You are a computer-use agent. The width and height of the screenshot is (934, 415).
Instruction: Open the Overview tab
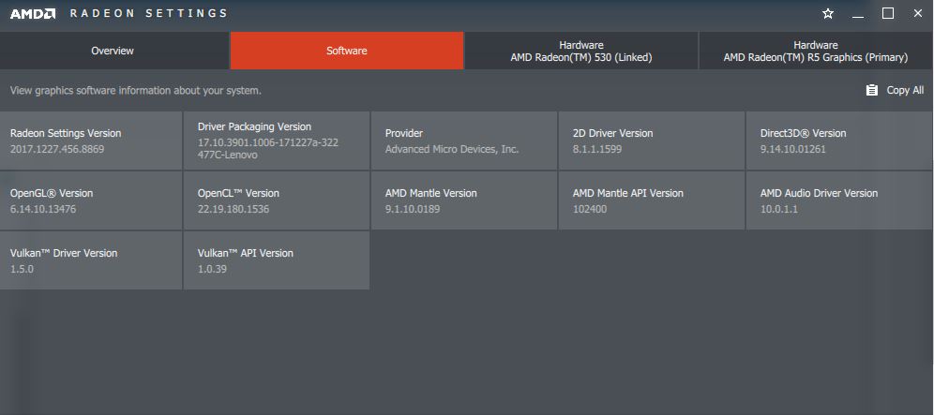coord(113,51)
